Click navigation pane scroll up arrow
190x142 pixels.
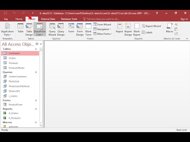point(41,49)
